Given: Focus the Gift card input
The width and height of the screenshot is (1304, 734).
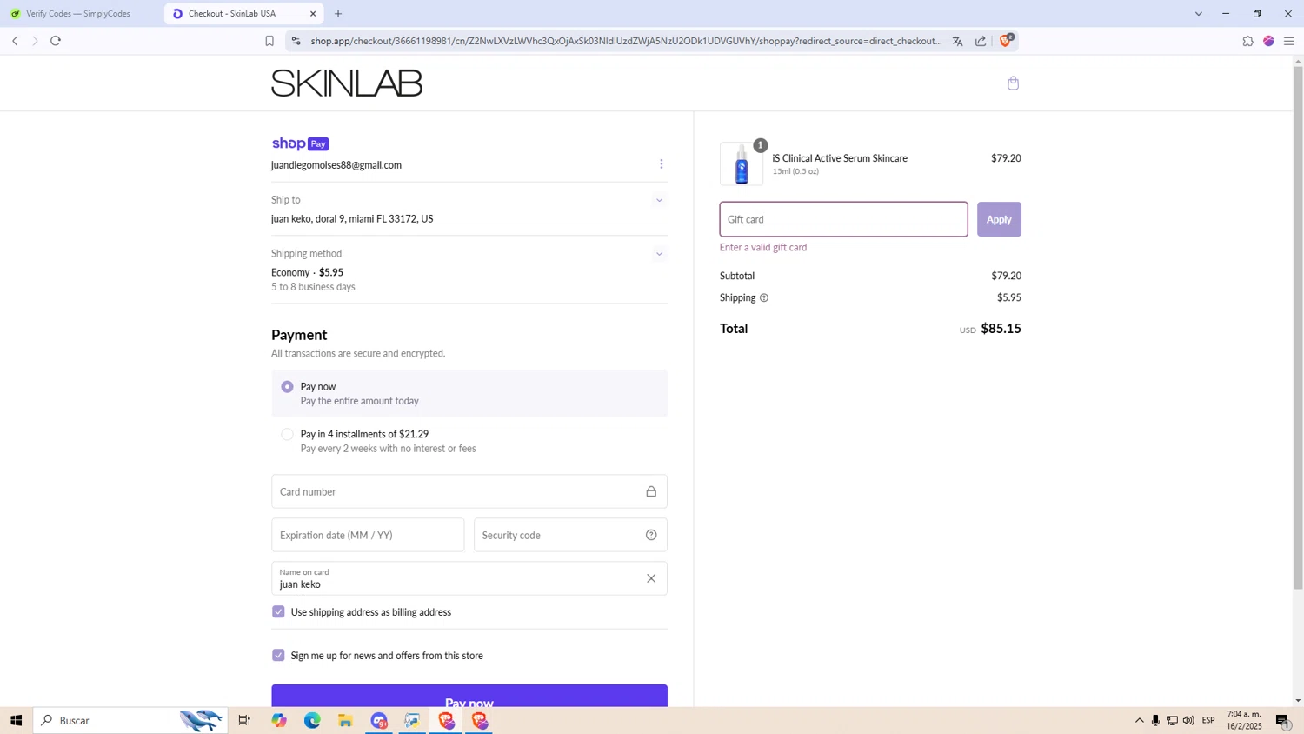Looking at the screenshot, I should tap(843, 219).
